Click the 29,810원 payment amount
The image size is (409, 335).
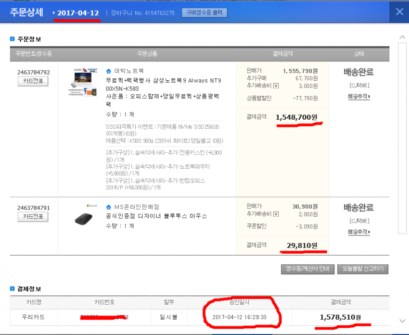pyautogui.click(x=302, y=246)
